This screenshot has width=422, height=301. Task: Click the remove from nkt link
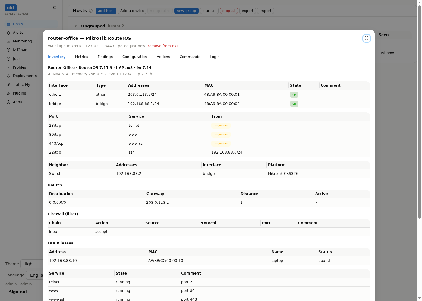coord(163,46)
